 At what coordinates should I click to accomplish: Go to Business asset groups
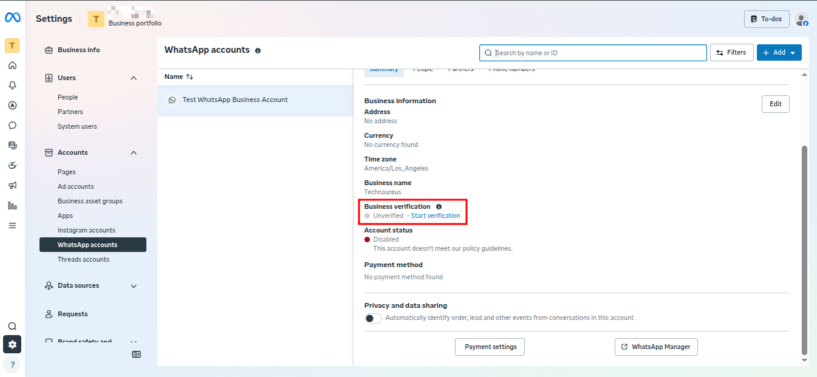(90, 201)
